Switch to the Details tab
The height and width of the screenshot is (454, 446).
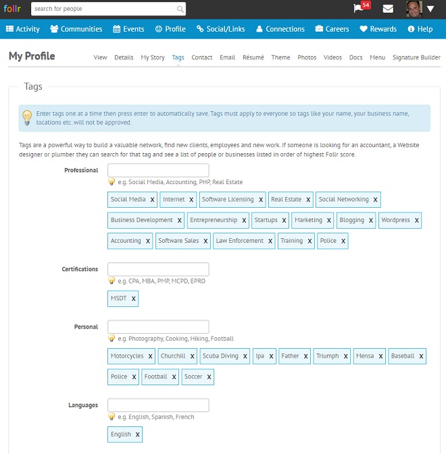click(x=124, y=57)
